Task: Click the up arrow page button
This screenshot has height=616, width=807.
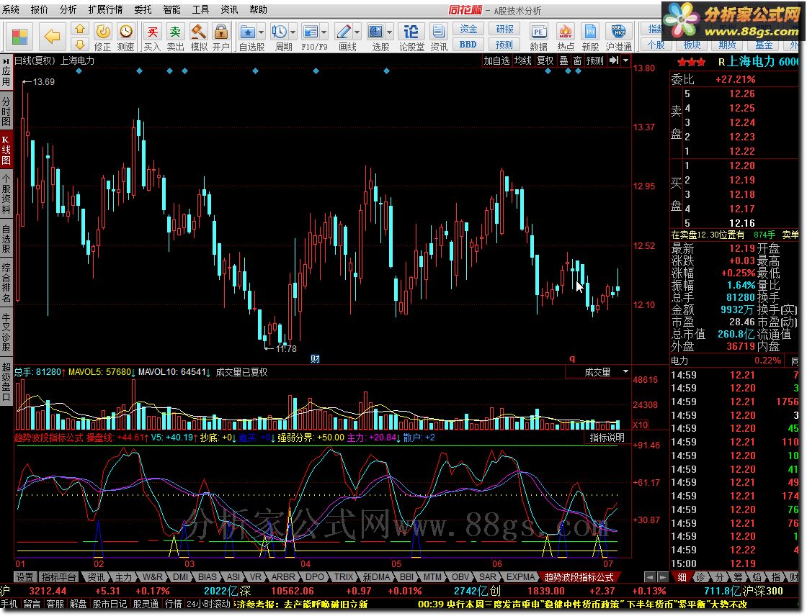Action: point(80,30)
